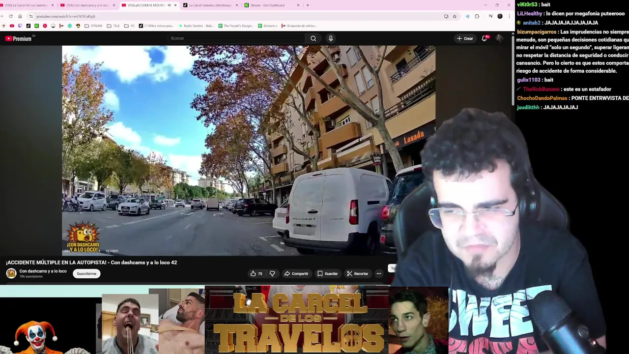
Task: Click the Recortar clip button
Action: click(357, 274)
